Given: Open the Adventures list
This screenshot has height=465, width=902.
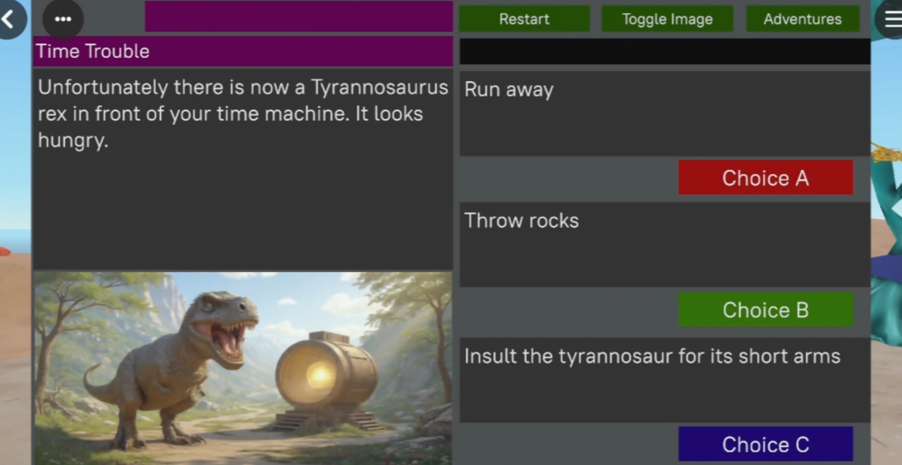Looking at the screenshot, I should coord(803,19).
